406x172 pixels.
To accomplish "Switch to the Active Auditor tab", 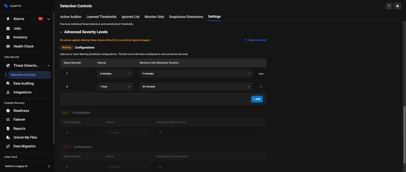I will 71,17.
